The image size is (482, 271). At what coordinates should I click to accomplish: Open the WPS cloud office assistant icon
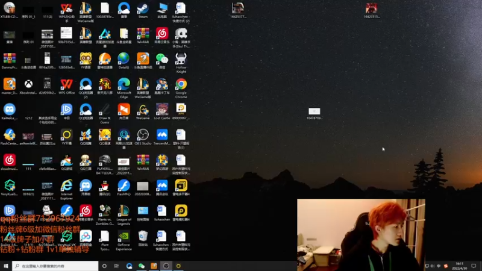tap(66, 8)
